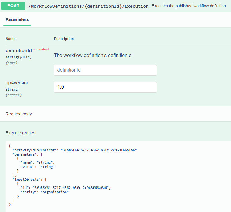Click the api-version input containing 1.0
This screenshot has width=231, height=212.
coord(105,87)
